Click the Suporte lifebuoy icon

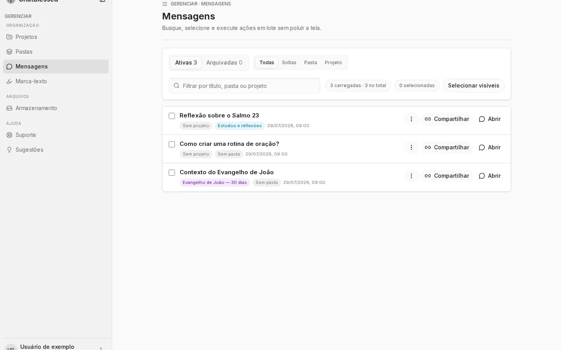pos(9,135)
